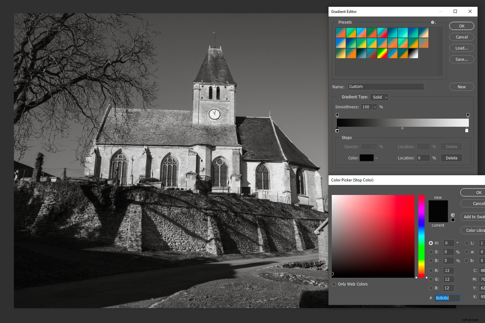This screenshot has height=323, width=485.
Task: Open the gradient presets gear menu
Action: (433, 22)
